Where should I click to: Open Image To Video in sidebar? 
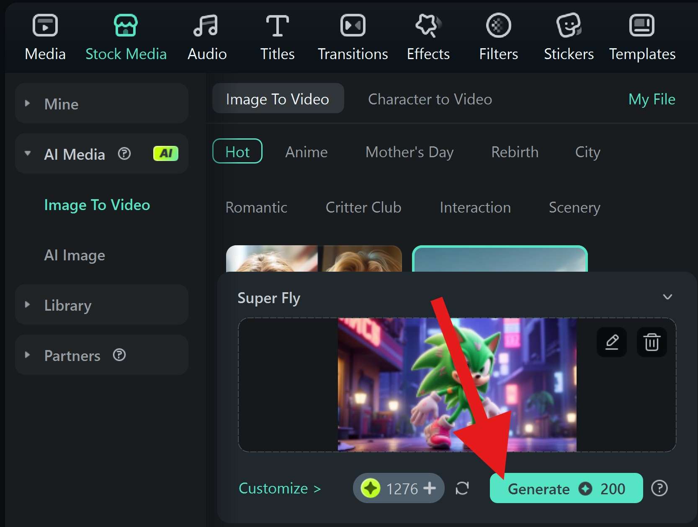tap(97, 205)
